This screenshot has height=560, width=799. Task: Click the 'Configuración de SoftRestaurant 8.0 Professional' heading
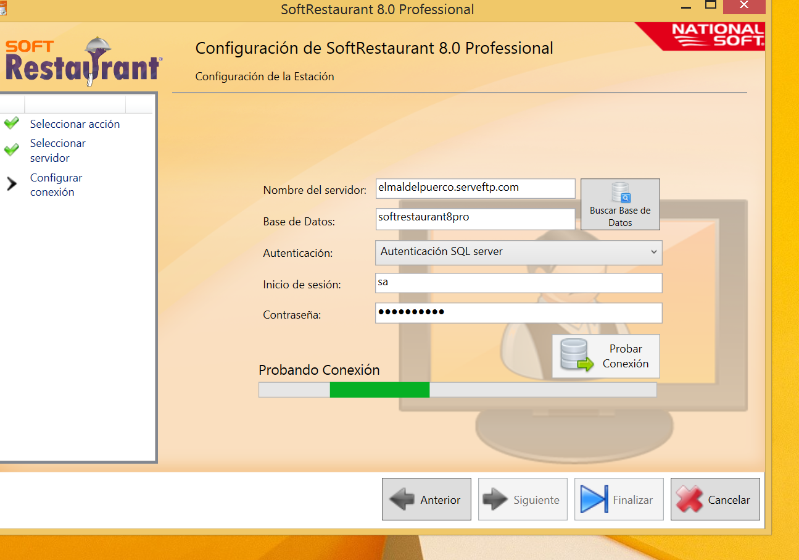374,48
